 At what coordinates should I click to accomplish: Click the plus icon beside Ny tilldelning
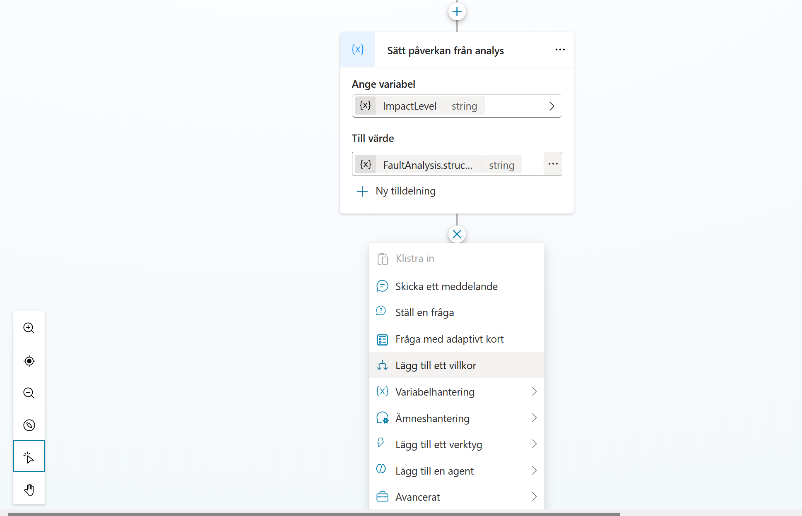[x=362, y=191]
